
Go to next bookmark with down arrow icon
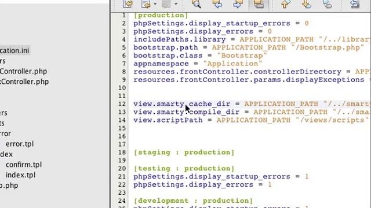pyautogui.click(x=307, y=4)
